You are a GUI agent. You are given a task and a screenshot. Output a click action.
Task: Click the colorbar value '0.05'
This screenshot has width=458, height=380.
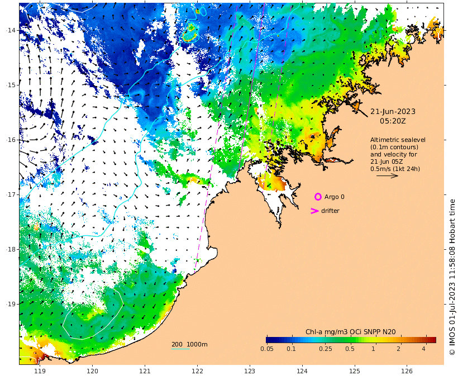[267, 349]
